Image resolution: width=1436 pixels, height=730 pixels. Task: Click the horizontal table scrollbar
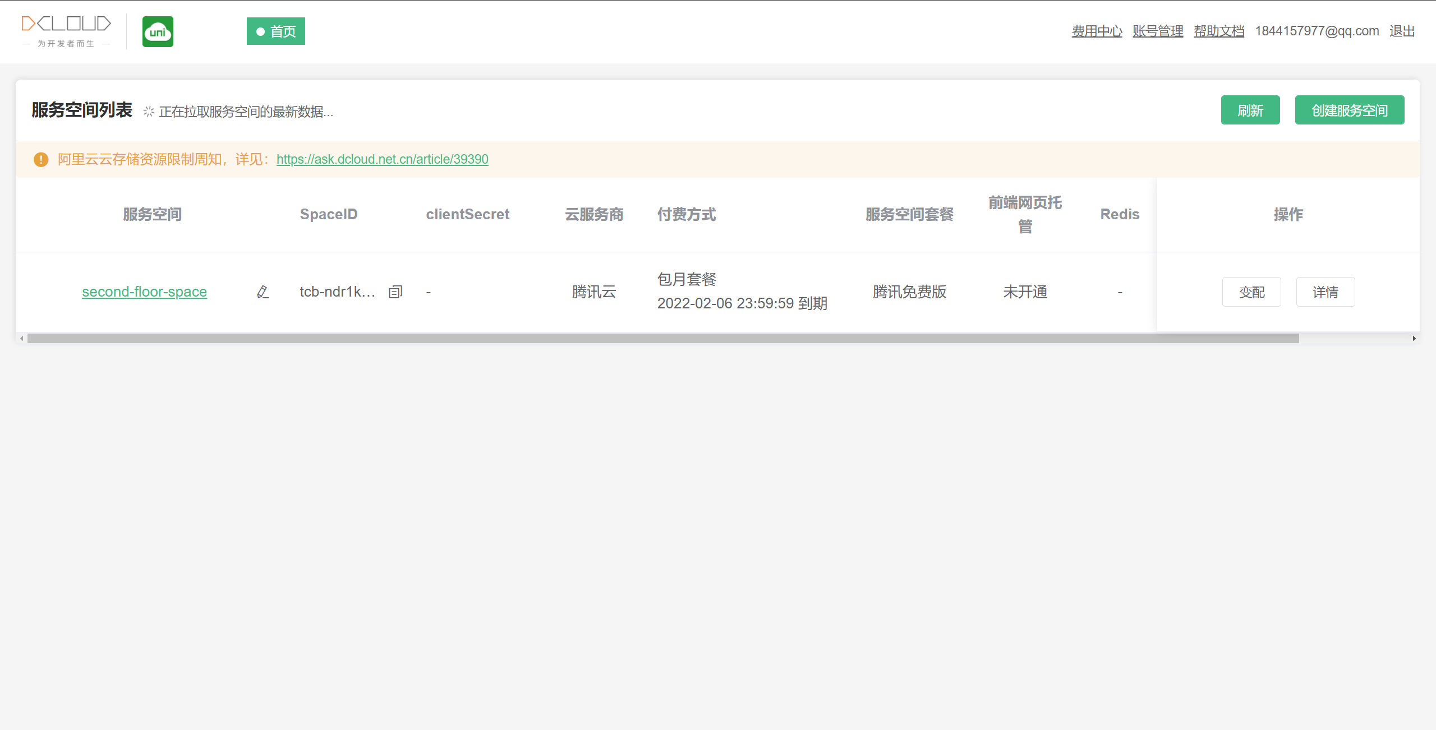point(662,339)
